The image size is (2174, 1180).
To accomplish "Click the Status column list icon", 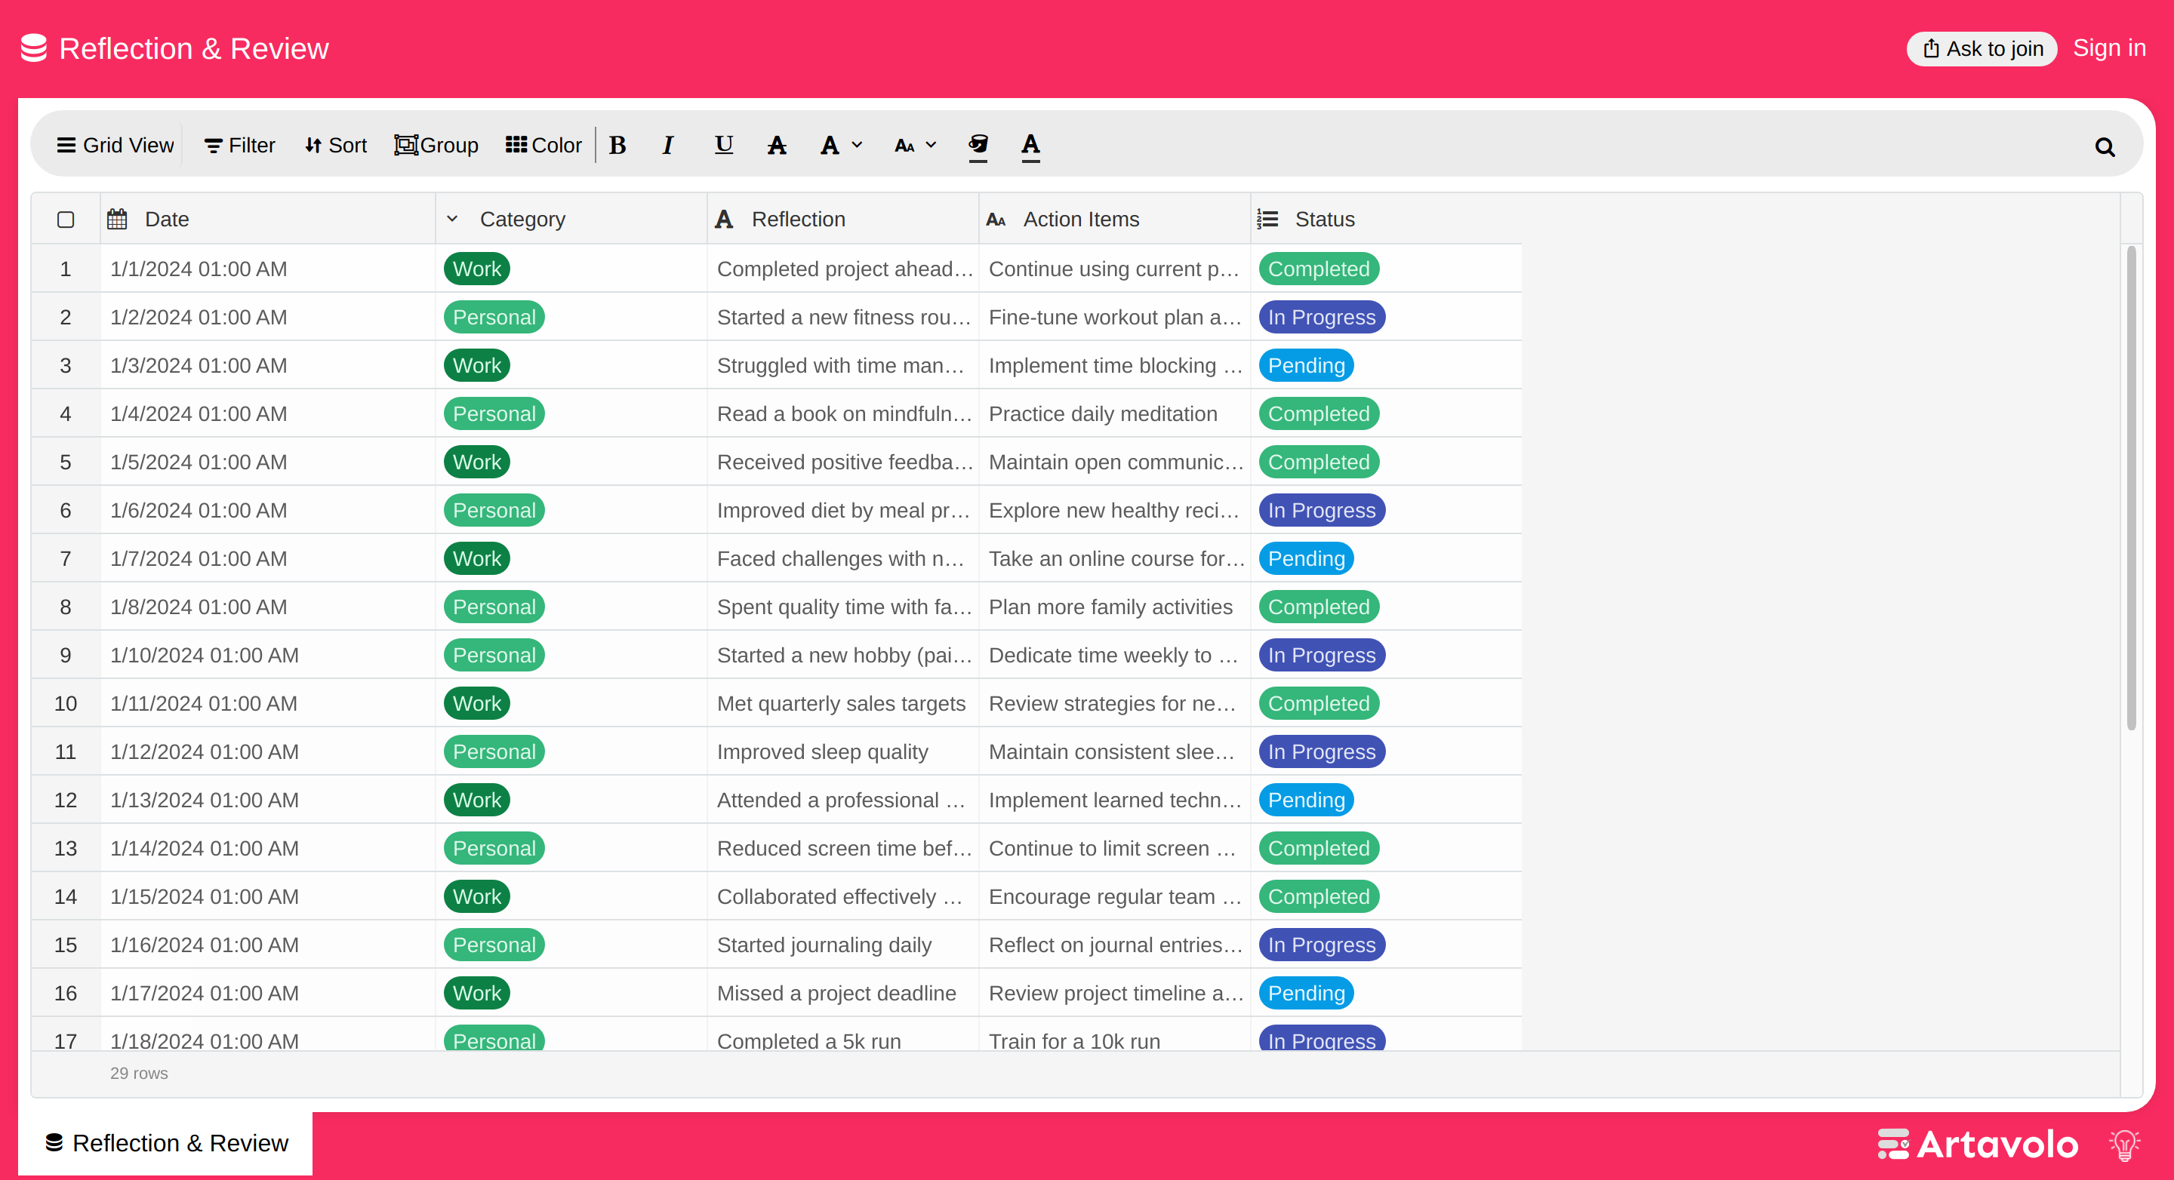I will click(1267, 220).
